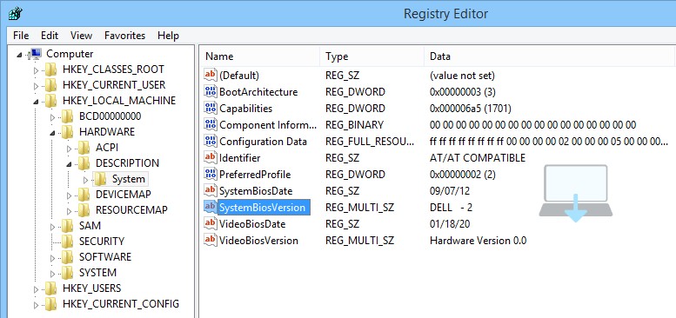676x318 pixels.
Task: Open the View menu
Action: pyautogui.click(x=82, y=36)
